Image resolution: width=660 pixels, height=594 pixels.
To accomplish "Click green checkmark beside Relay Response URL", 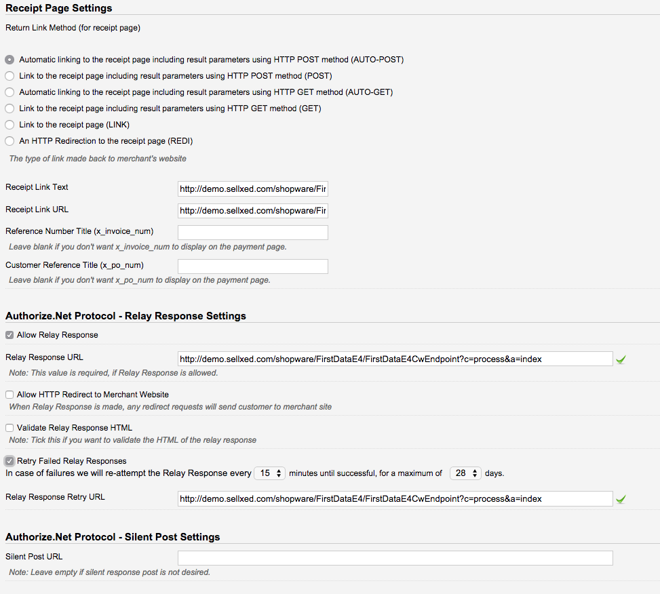I will pos(621,359).
